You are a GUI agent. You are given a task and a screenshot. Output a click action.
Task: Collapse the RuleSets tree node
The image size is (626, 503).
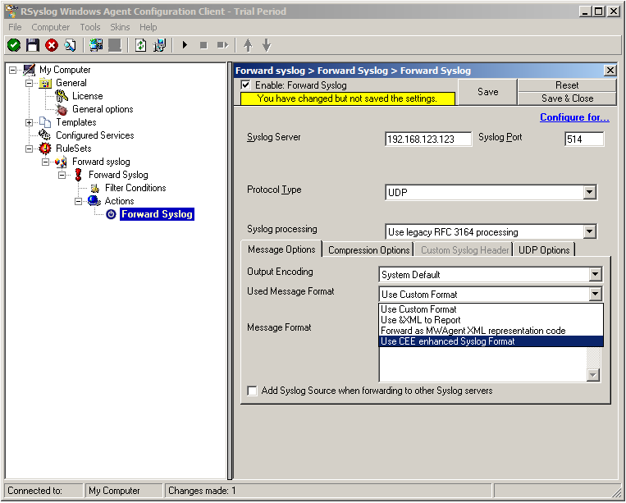(29, 149)
